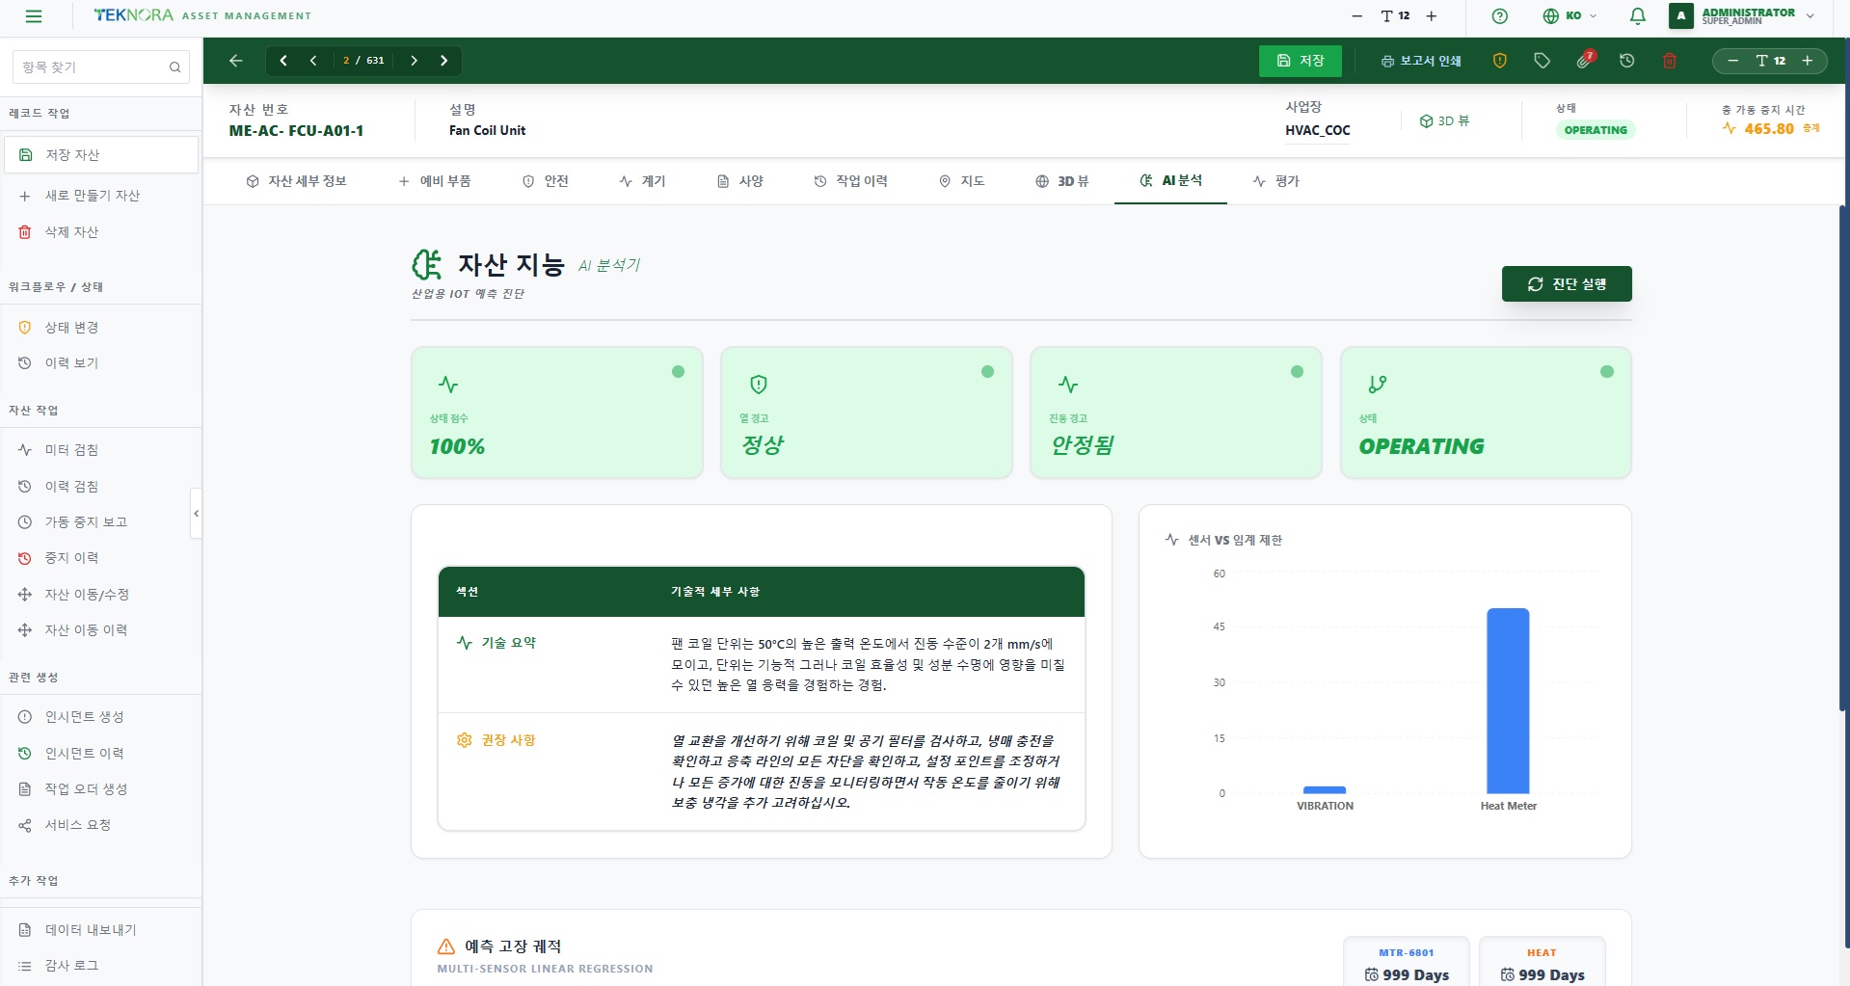The width and height of the screenshot is (1850, 986).
Task: Open 상태 변경 sidebar item
Action: [x=100, y=328]
